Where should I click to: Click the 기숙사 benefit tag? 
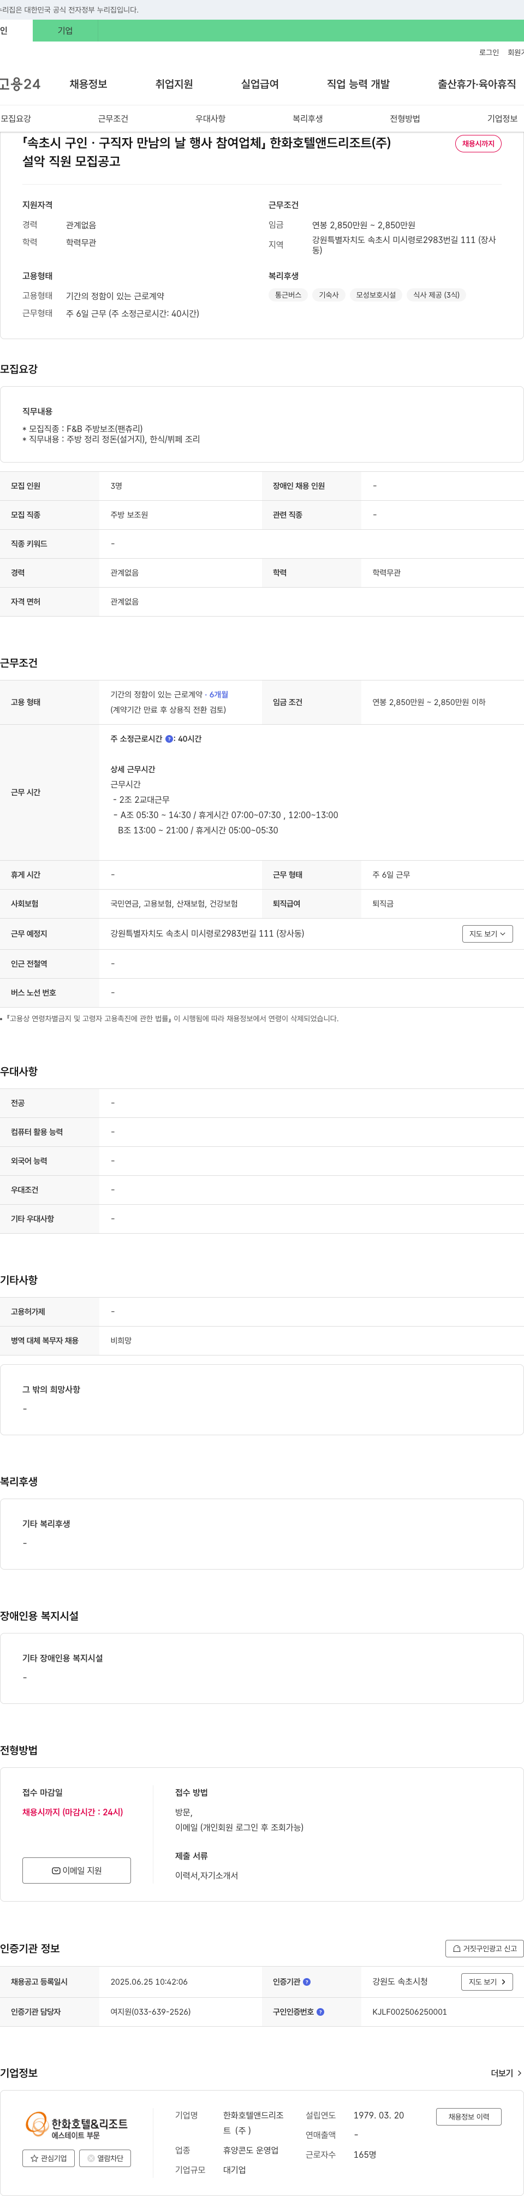point(329,295)
